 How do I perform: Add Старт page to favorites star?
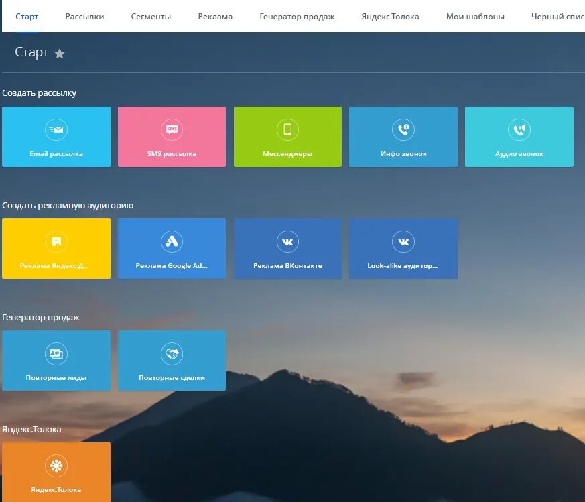click(x=60, y=54)
